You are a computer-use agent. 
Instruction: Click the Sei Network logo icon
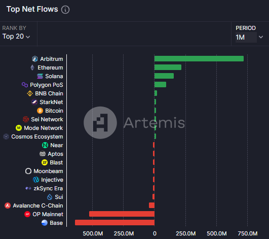point(26,119)
